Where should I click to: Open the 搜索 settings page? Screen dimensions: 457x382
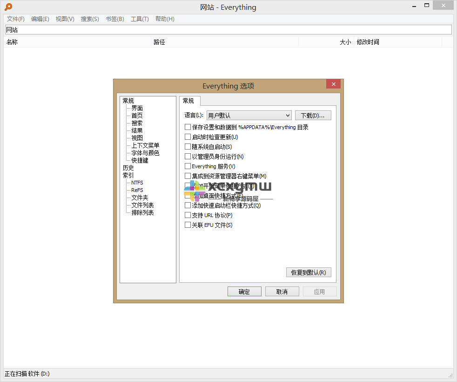coord(136,123)
